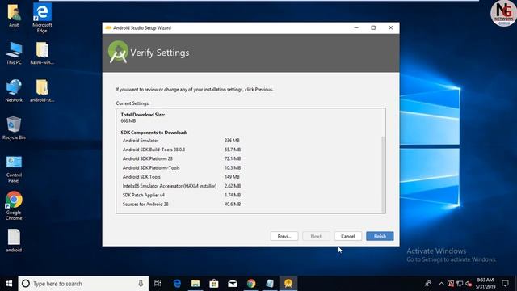517x291 pixels.
Task: Open Control Panel desktop shortcut
Action: 14,169
